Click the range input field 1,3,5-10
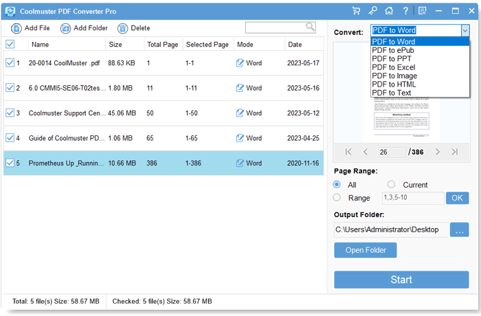 pyautogui.click(x=413, y=198)
